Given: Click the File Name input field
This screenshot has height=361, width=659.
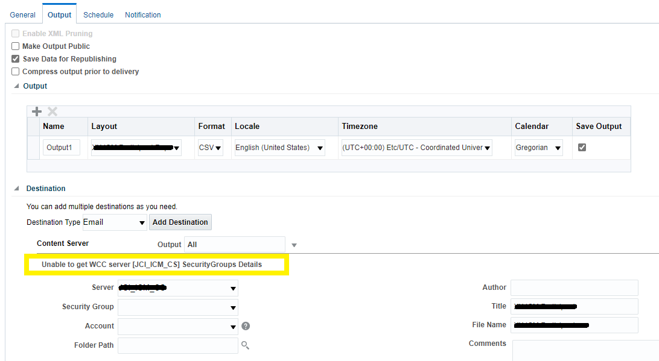Looking at the screenshot, I should 575,325.
